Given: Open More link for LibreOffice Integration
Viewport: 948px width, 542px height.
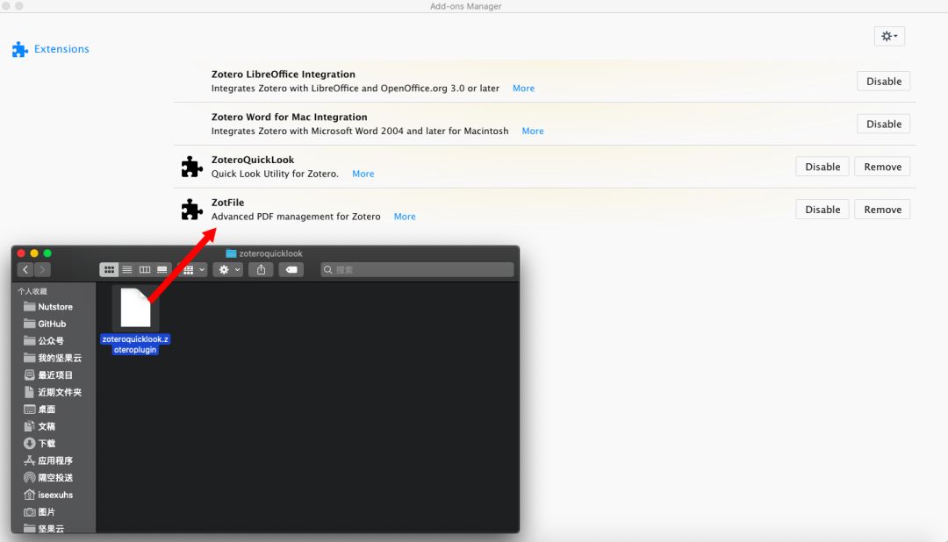Looking at the screenshot, I should (x=523, y=89).
